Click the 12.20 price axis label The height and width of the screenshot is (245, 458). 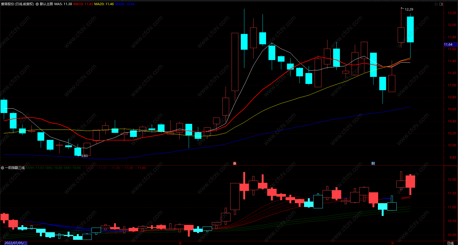click(x=452, y=13)
